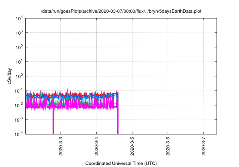Click the 10^4 y-axis tick label
This screenshot has height=167, width=239.
(x=19, y=19)
